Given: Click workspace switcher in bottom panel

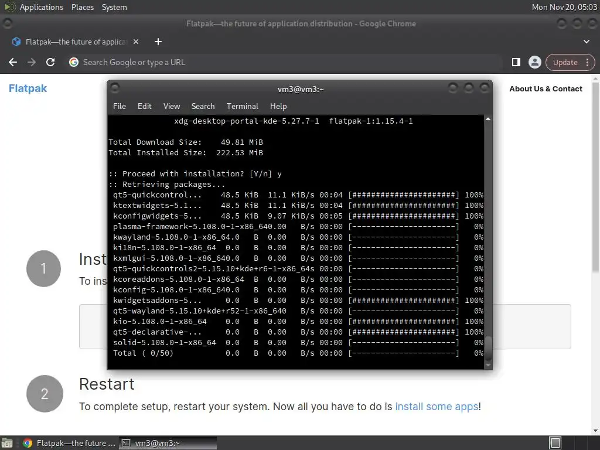Looking at the screenshot, I should click(x=555, y=443).
